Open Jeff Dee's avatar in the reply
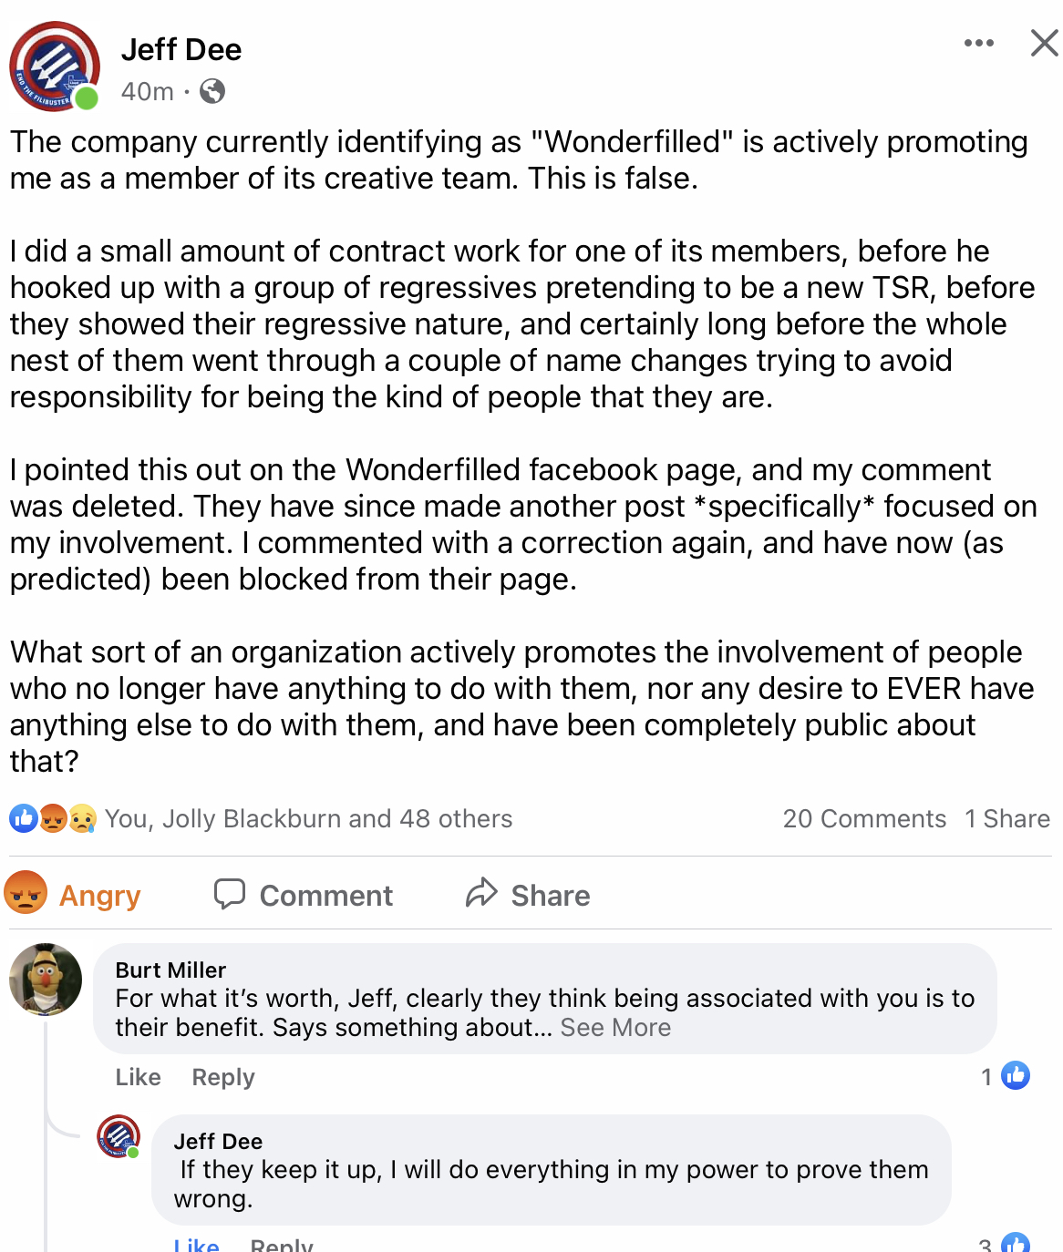The height and width of the screenshot is (1252, 1063). pyautogui.click(x=119, y=1136)
